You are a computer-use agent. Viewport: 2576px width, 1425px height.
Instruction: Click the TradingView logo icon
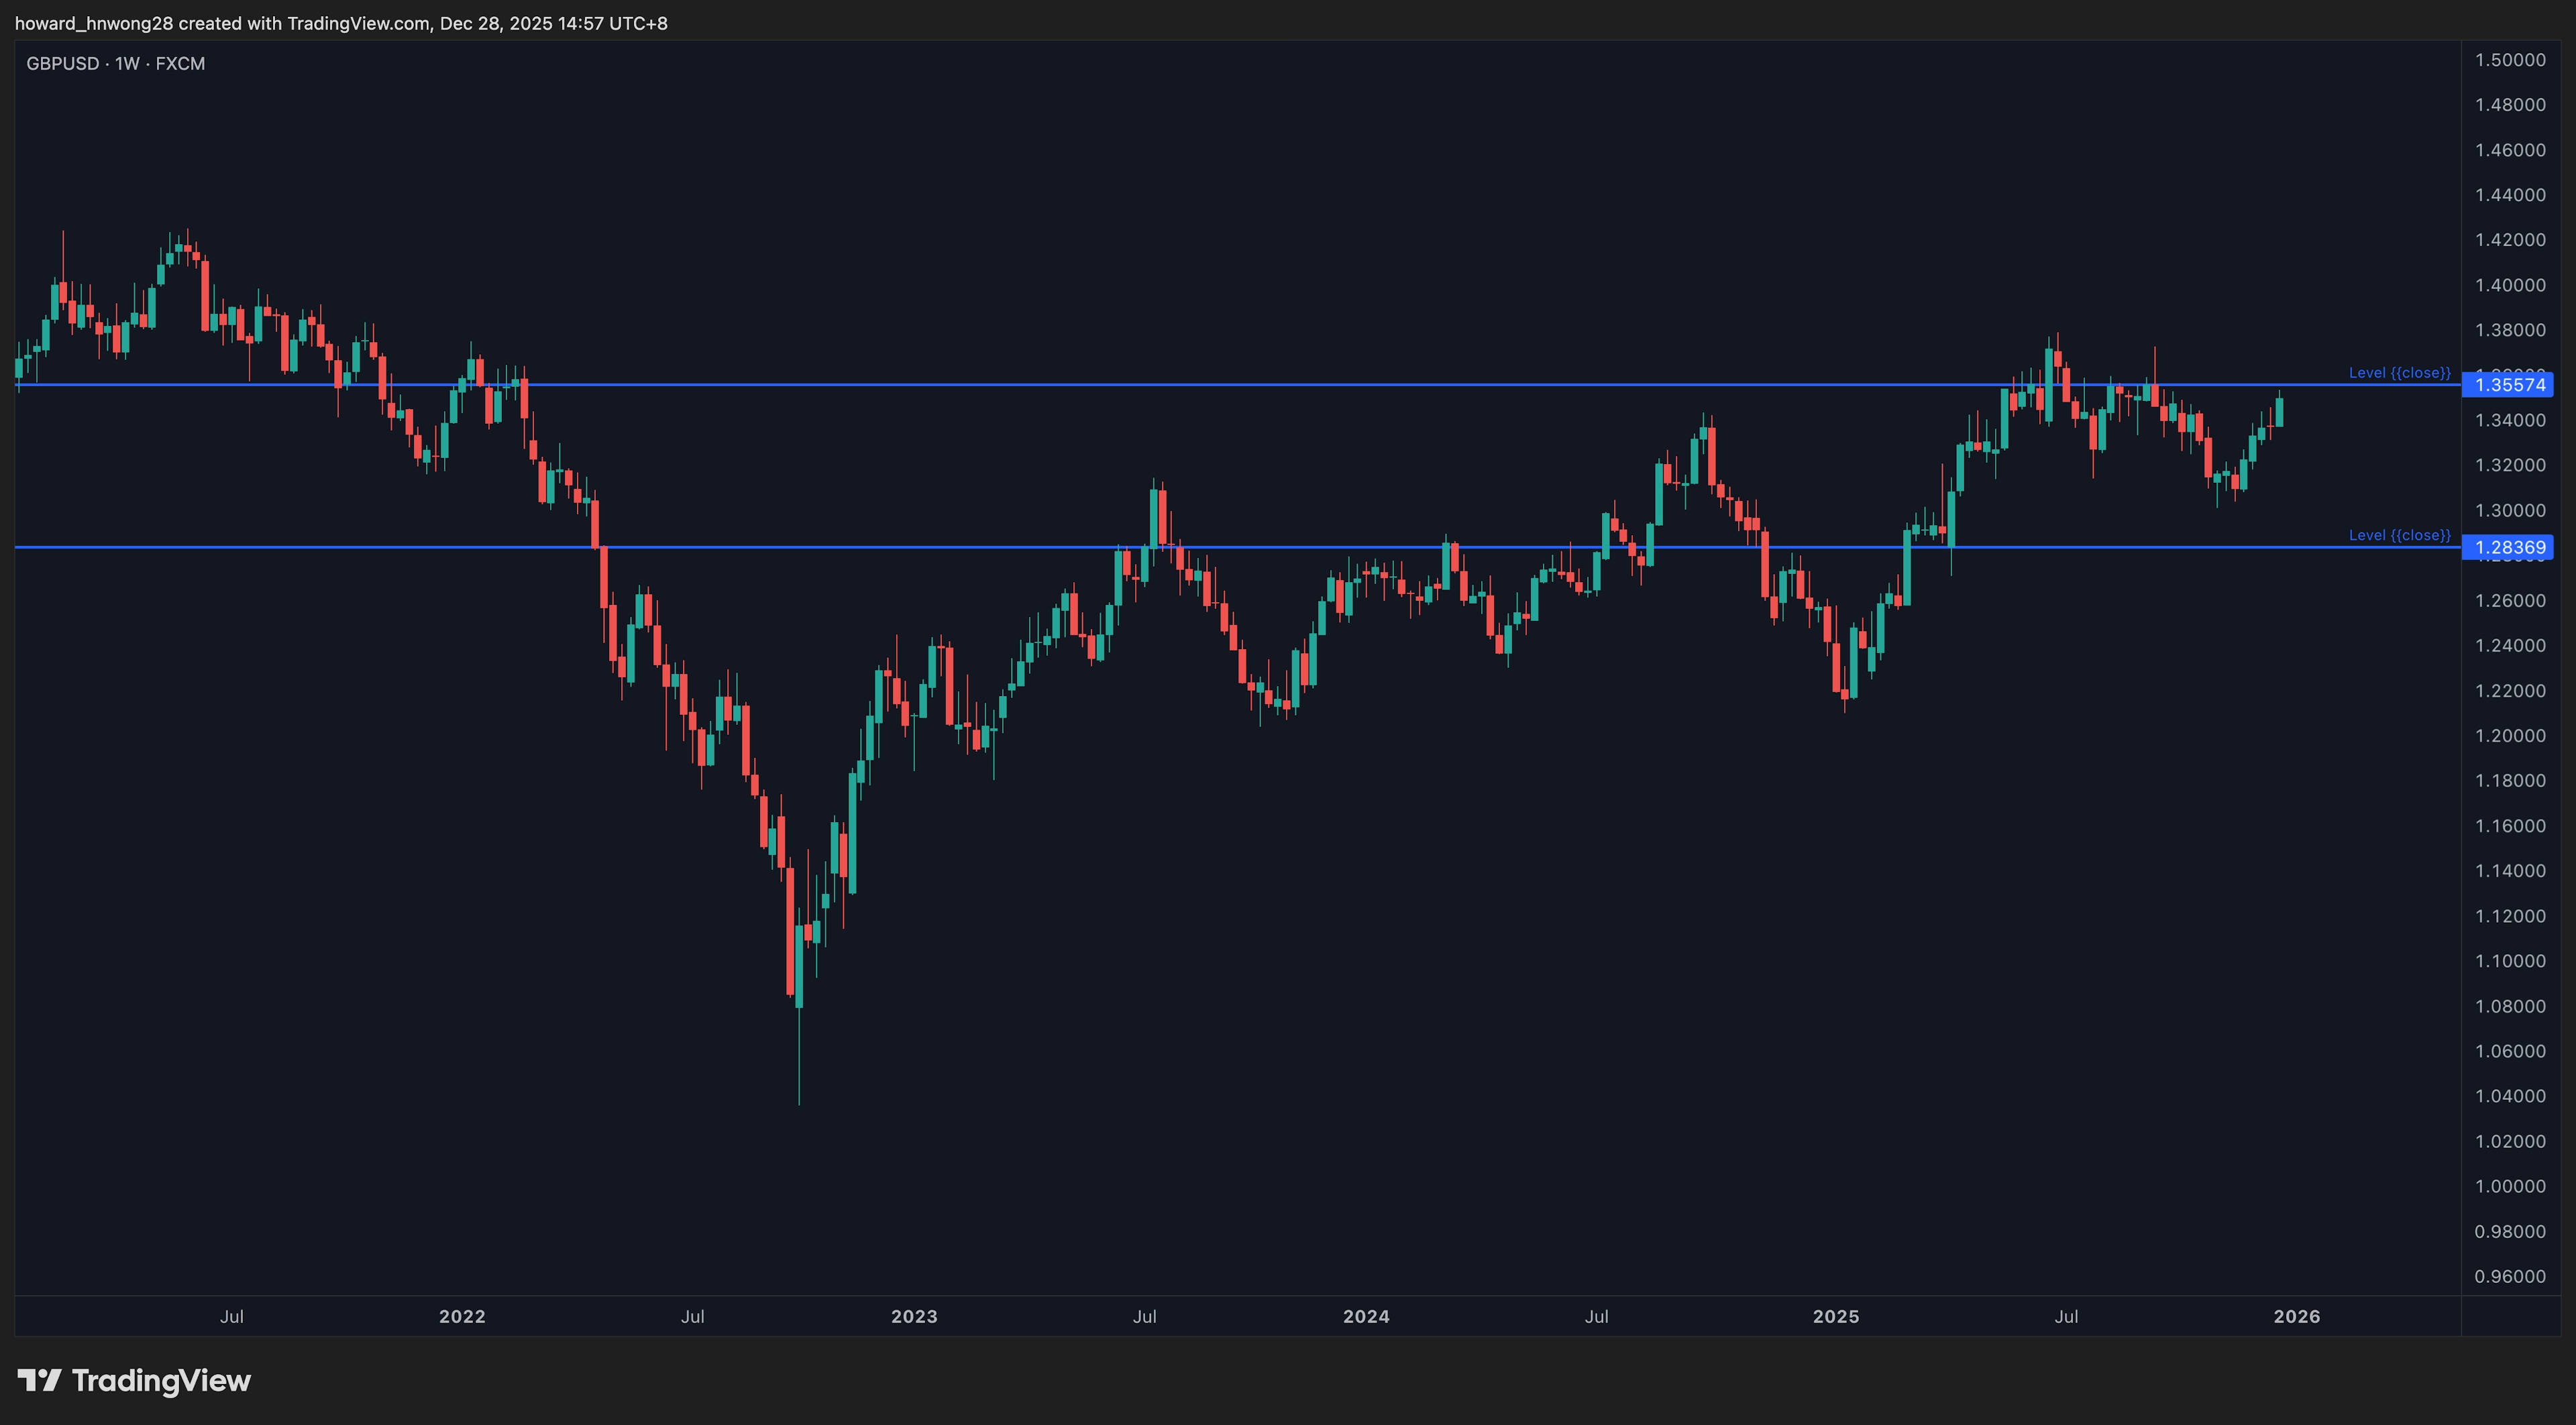tap(40, 1381)
